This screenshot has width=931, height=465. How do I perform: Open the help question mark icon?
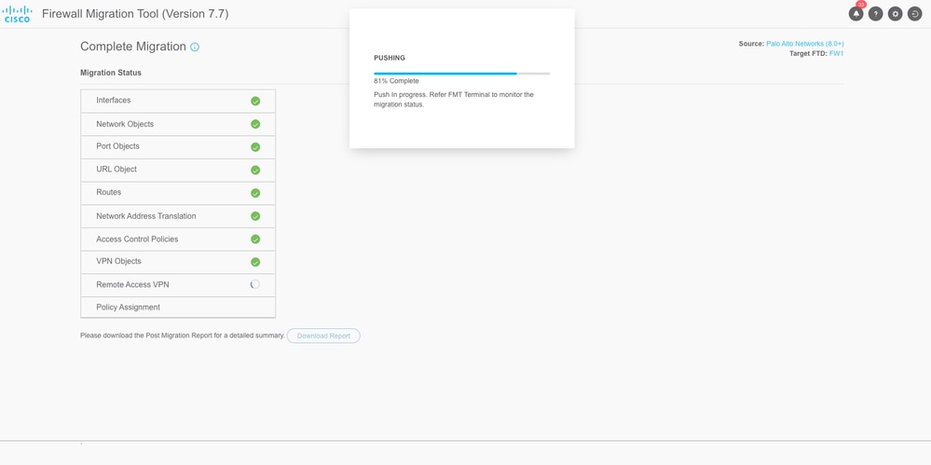pyautogui.click(x=875, y=14)
